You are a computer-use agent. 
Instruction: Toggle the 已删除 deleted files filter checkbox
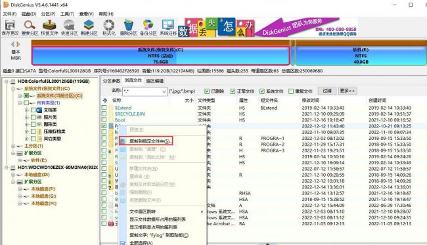pos(207,91)
